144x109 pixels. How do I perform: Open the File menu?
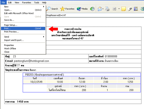click(x=3, y=3)
